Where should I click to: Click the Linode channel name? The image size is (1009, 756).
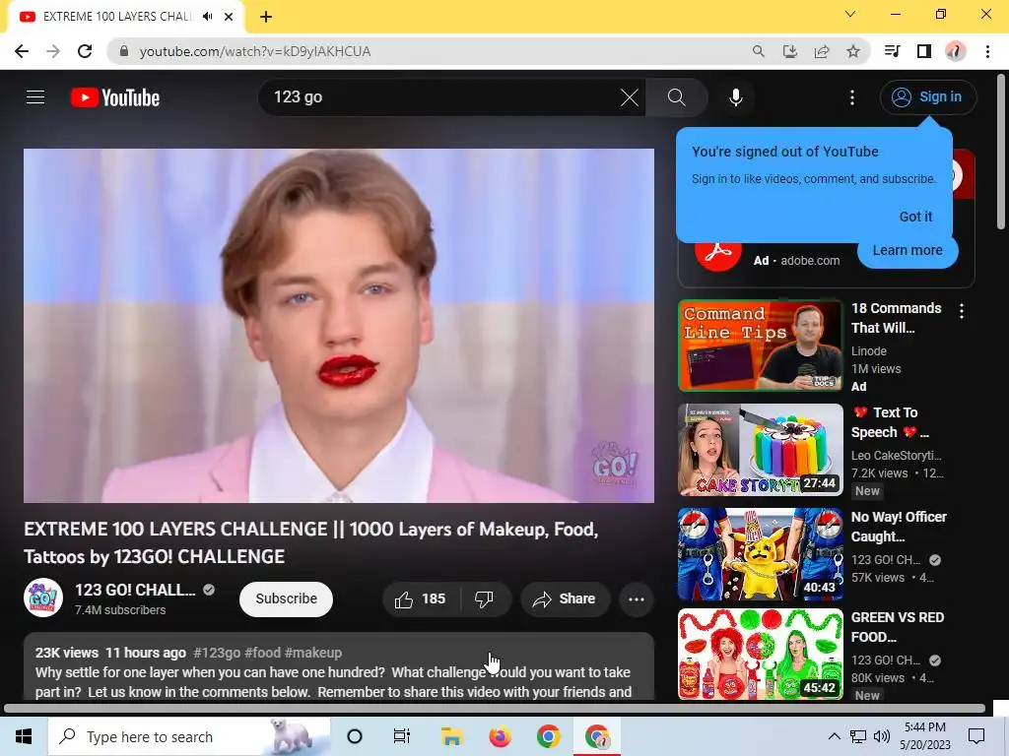[x=869, y=351]
